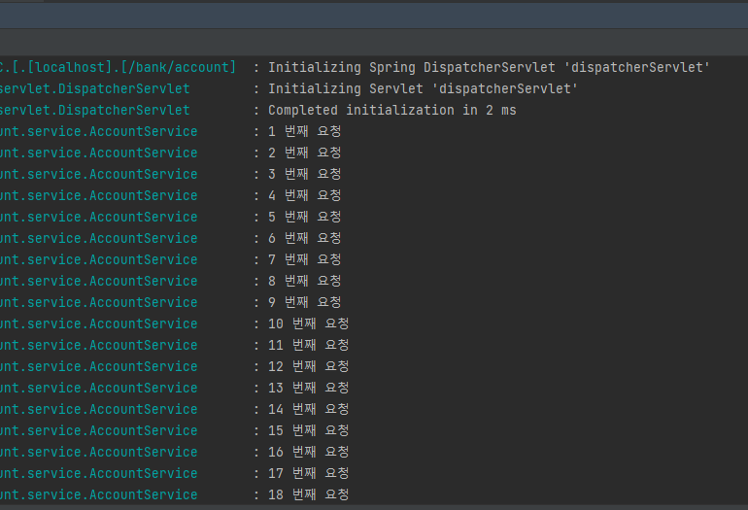Image resolution: width=748 pixels, height=510 pixels.
Task: Select the 'Initializing Spring DispatcherServlet' log message
Action: click(x=489, y=67)
